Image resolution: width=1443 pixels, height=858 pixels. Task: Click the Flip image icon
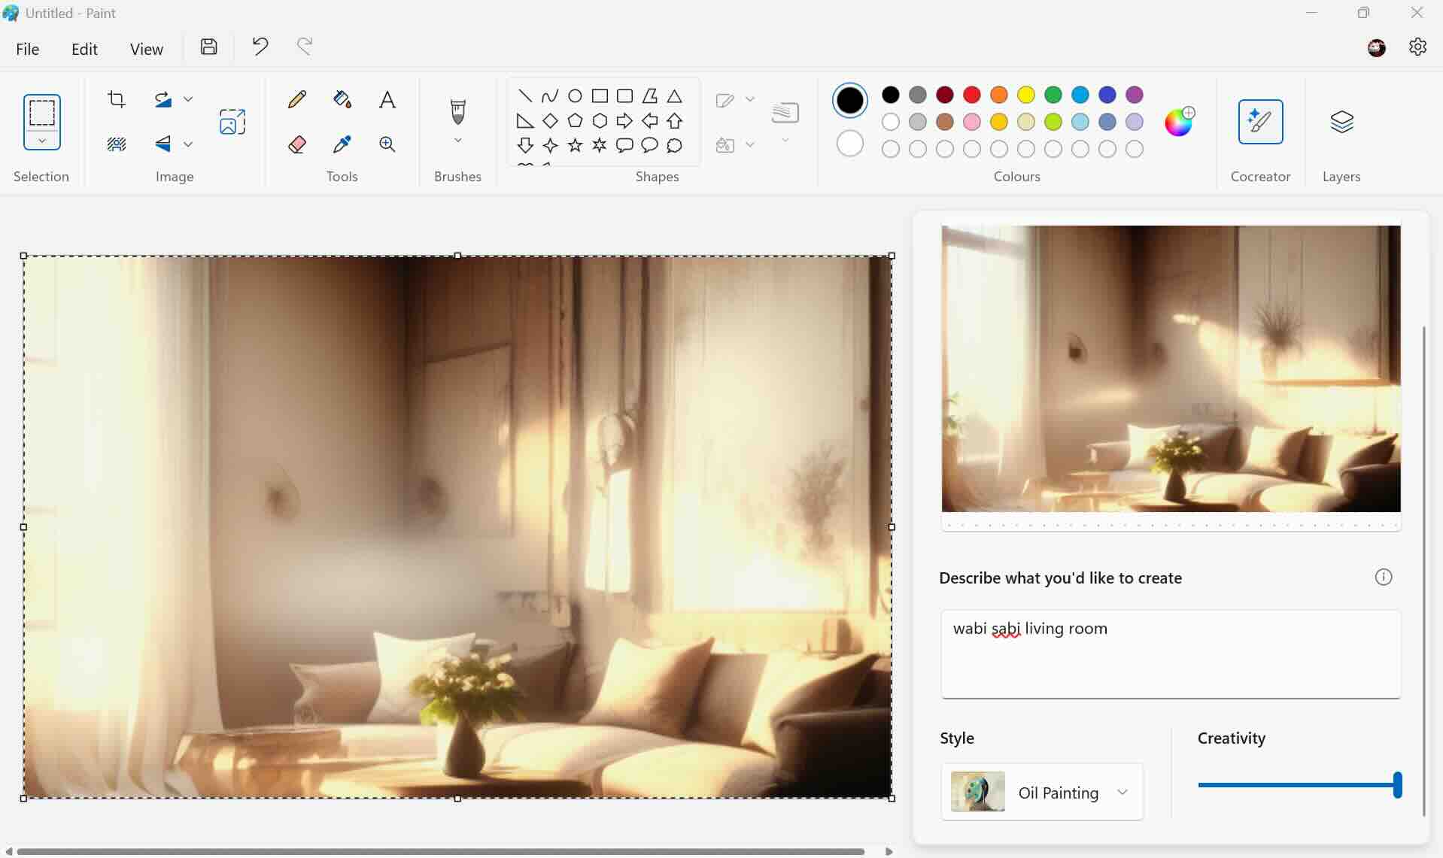[163, 144]
